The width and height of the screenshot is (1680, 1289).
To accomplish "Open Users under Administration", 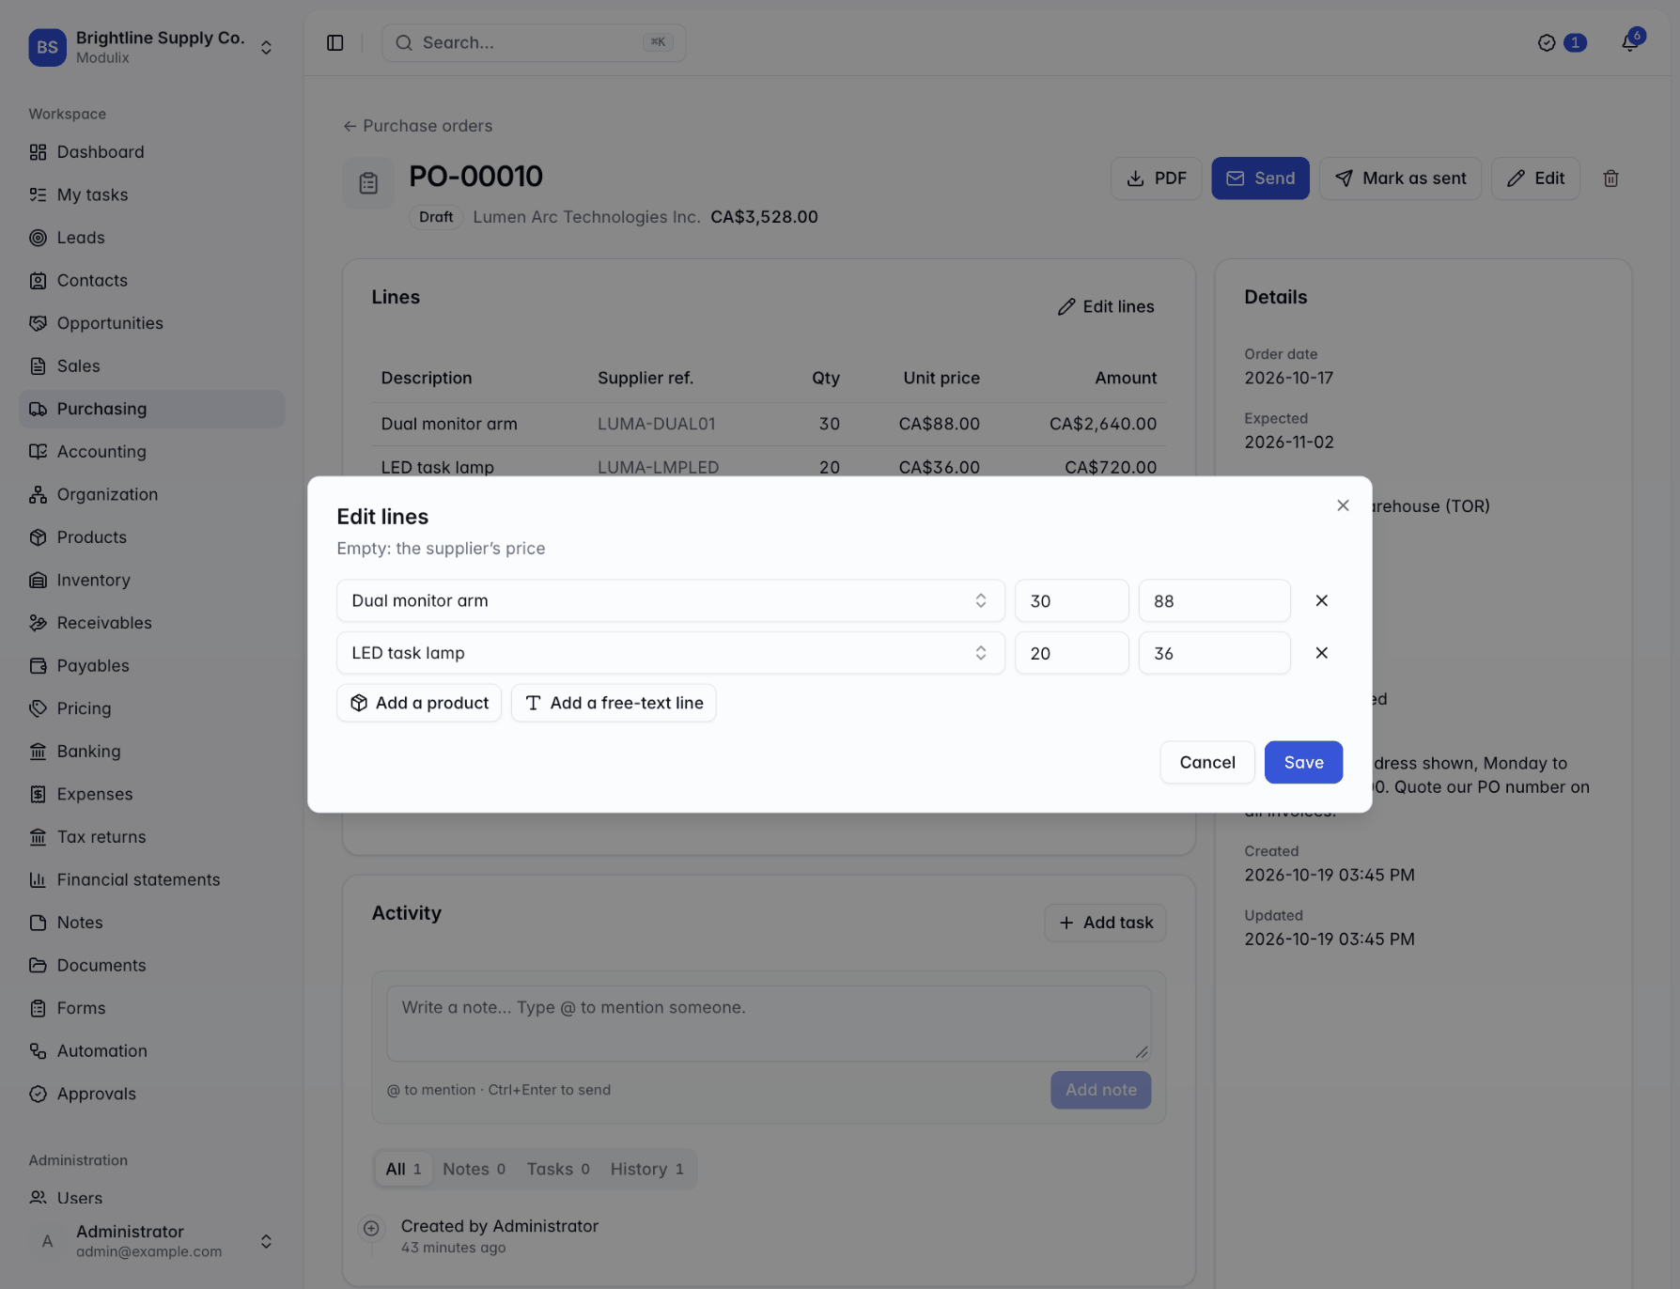I will (151, 1198).
